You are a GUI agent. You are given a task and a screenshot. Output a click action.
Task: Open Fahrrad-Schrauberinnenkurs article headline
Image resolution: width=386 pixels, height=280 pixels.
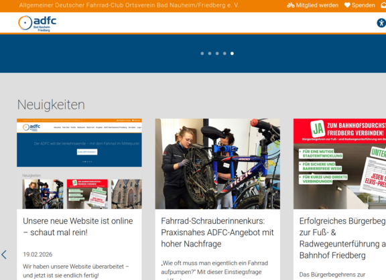point(217,232)
